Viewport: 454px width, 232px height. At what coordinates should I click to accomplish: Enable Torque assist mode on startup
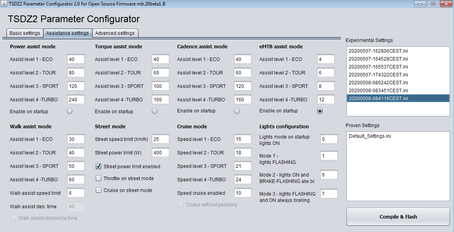click(155, 111)
